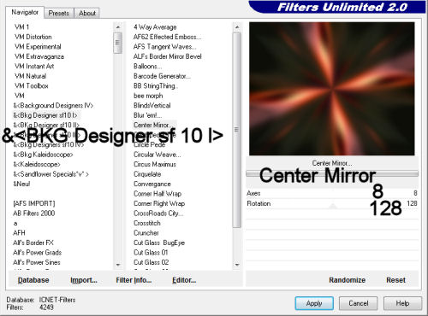The height and width of the screenshot is (316, 428).
Task: Choose AFS Tangent Waves filter
Action: coord(164,47)
